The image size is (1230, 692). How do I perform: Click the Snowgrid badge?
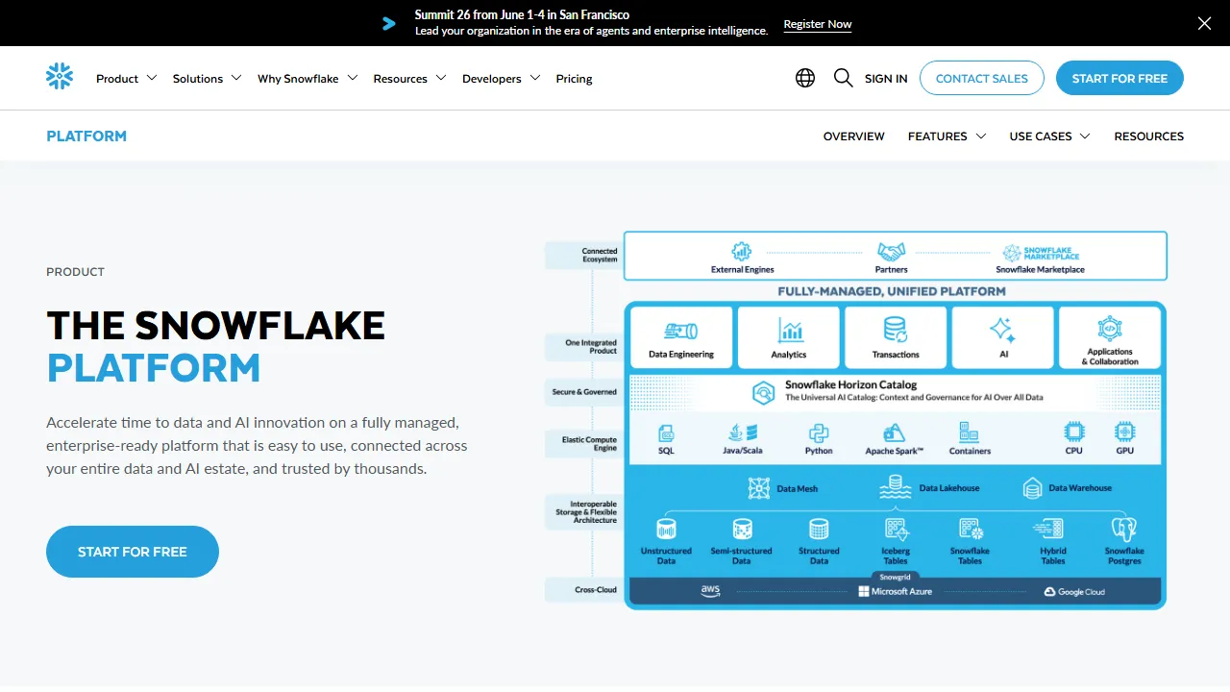895,577
